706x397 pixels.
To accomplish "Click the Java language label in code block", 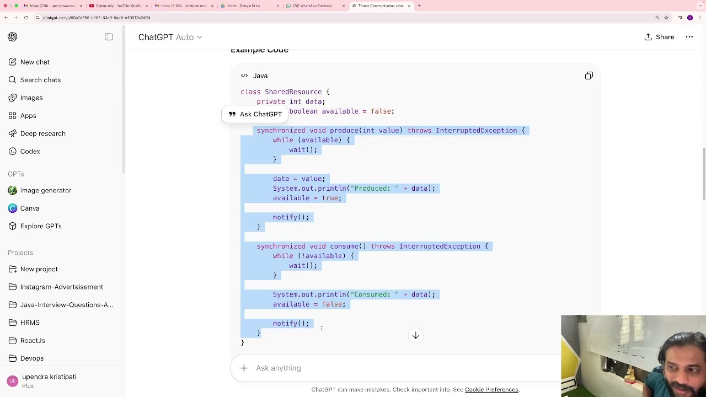I will (260, 76).
